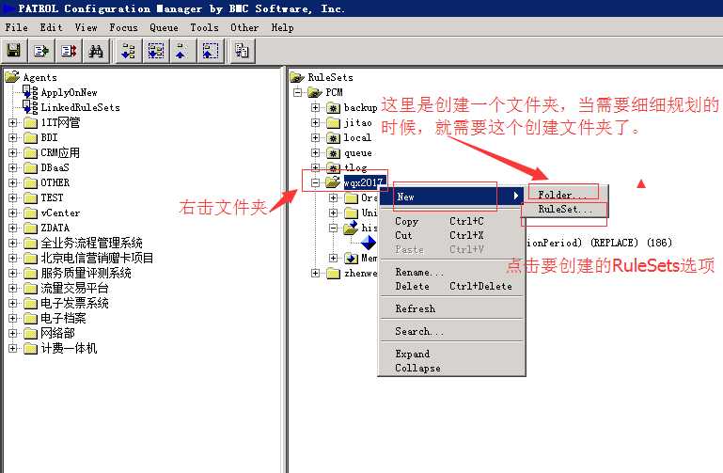Click the wqx2017 open folder icon
723x473 pixels.
(333, 182)
